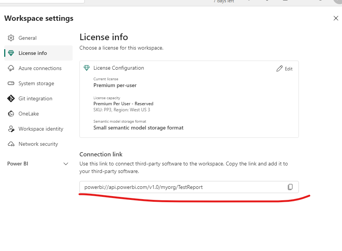
Task: Open Git integration settings
Action: point(38,98)
